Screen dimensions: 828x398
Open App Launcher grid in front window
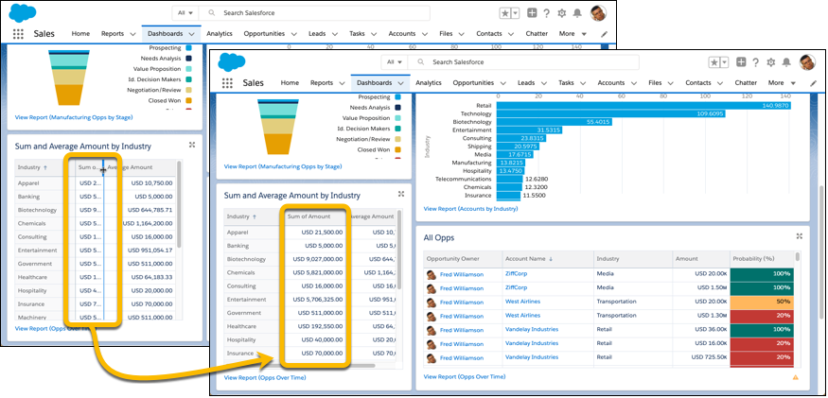[x=227, y=83]
